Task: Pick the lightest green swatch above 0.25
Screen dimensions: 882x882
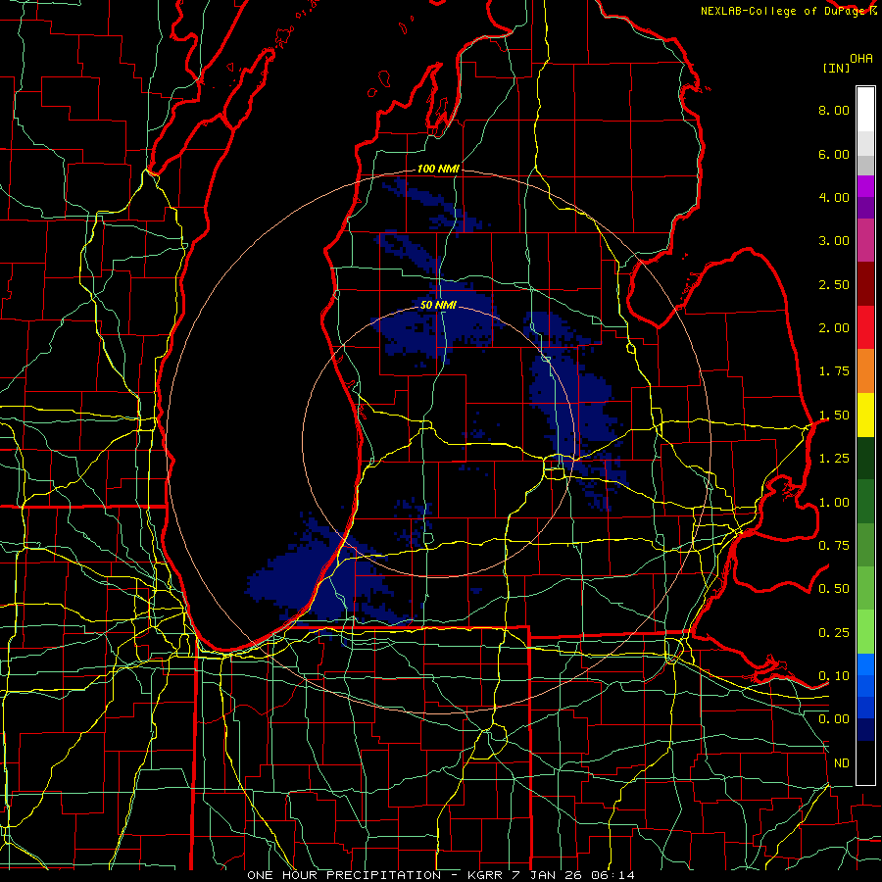Action: (865, 632)
